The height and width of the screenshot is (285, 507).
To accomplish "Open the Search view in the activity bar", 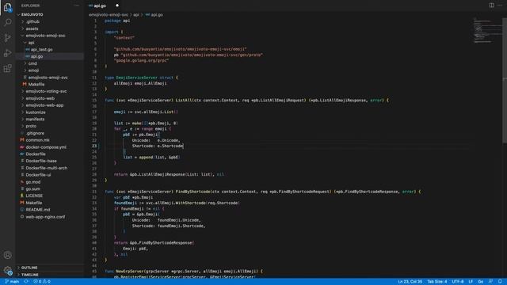I will pyautogui.click(x=7, y=22).
